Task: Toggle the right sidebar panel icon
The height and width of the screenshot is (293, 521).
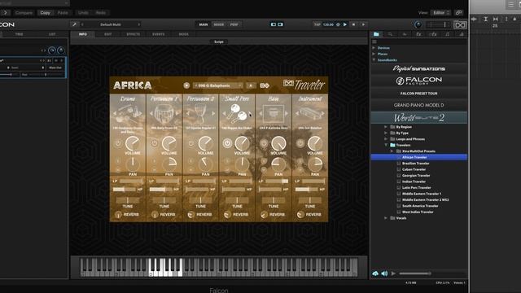Action: point(280,24)
